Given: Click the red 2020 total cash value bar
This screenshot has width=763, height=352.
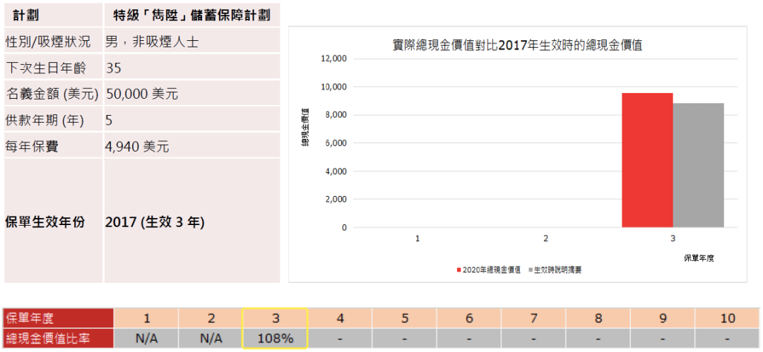Looking at the screenshot, I should [x=646, y=160].
